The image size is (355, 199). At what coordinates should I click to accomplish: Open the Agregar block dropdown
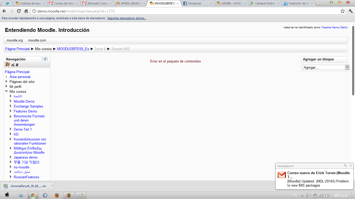[326, 67]
